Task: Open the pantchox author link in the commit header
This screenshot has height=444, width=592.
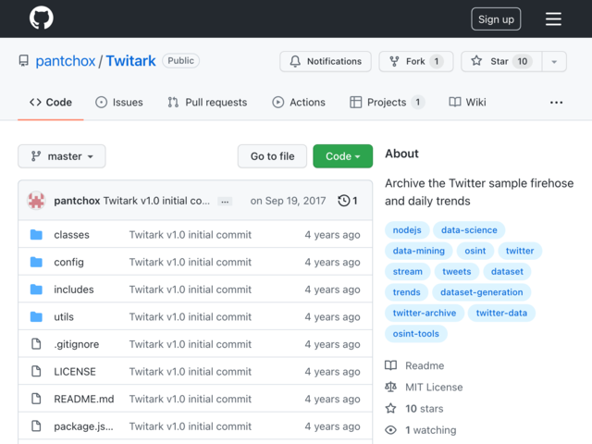Action: point(77,201)
